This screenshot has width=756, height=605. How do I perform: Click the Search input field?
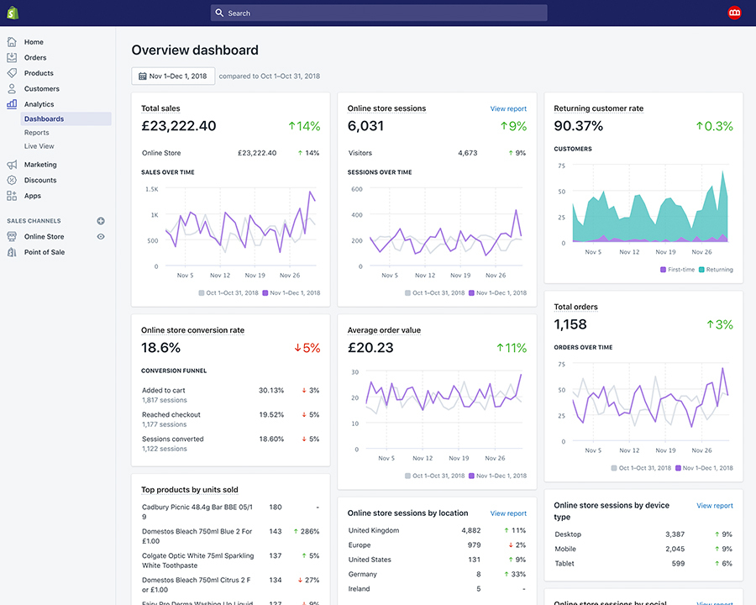378,13
